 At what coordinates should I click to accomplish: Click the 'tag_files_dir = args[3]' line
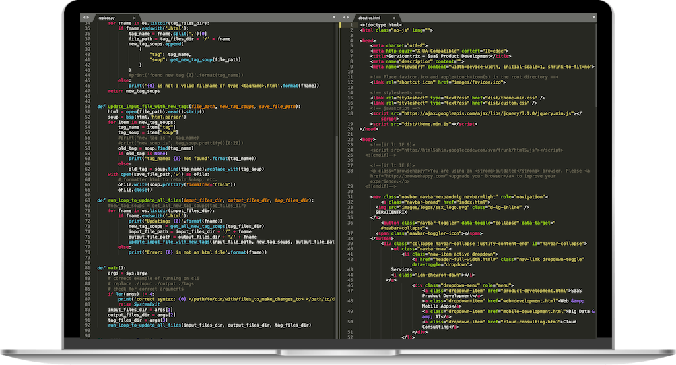[x=137, y=320]
